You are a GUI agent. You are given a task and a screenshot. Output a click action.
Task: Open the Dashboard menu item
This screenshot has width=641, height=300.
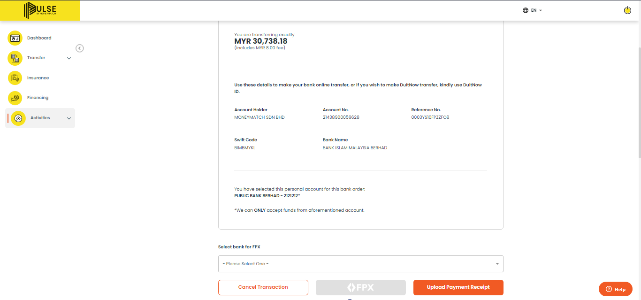[x=39, y=38]
